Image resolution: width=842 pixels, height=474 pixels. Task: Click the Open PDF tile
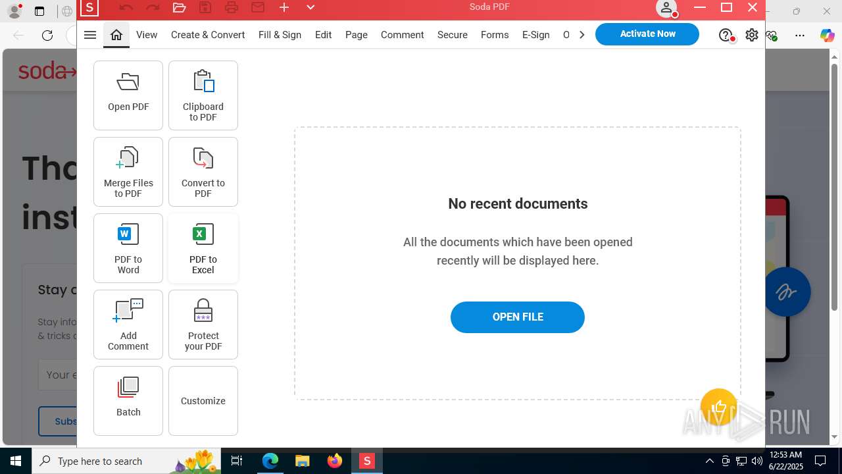tap(128, 95)
